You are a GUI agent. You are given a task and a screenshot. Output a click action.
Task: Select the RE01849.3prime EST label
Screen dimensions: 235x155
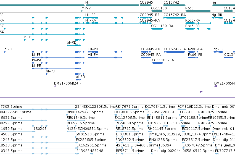click(81, 118)
